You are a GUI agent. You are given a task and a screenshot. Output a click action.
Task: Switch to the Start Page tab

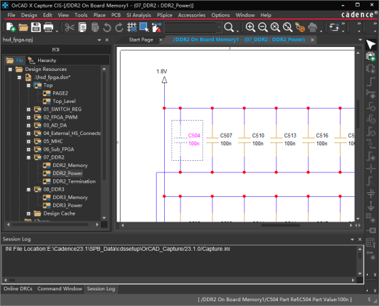tap(141, 40)
